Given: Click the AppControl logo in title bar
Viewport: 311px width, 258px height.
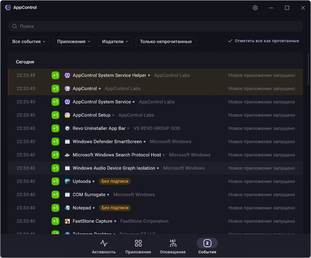Looking at the screenshot, I should (x=8, y=7).
